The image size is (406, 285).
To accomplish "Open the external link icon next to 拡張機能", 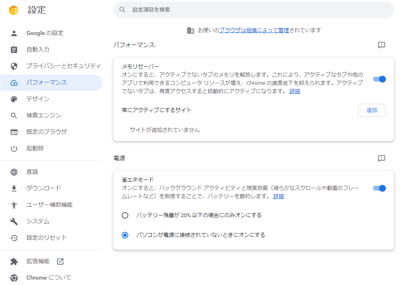I will click(x=60, y=261).
